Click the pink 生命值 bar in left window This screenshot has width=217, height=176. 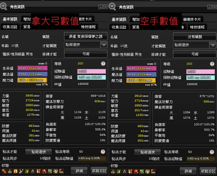pos(32,68)
